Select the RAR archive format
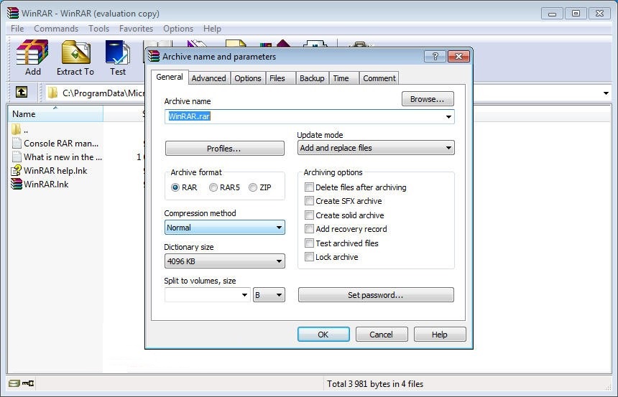Viewport: 618px width, 397px height. point(175,187)
